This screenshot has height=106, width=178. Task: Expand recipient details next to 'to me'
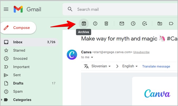(x=92, y=57)
